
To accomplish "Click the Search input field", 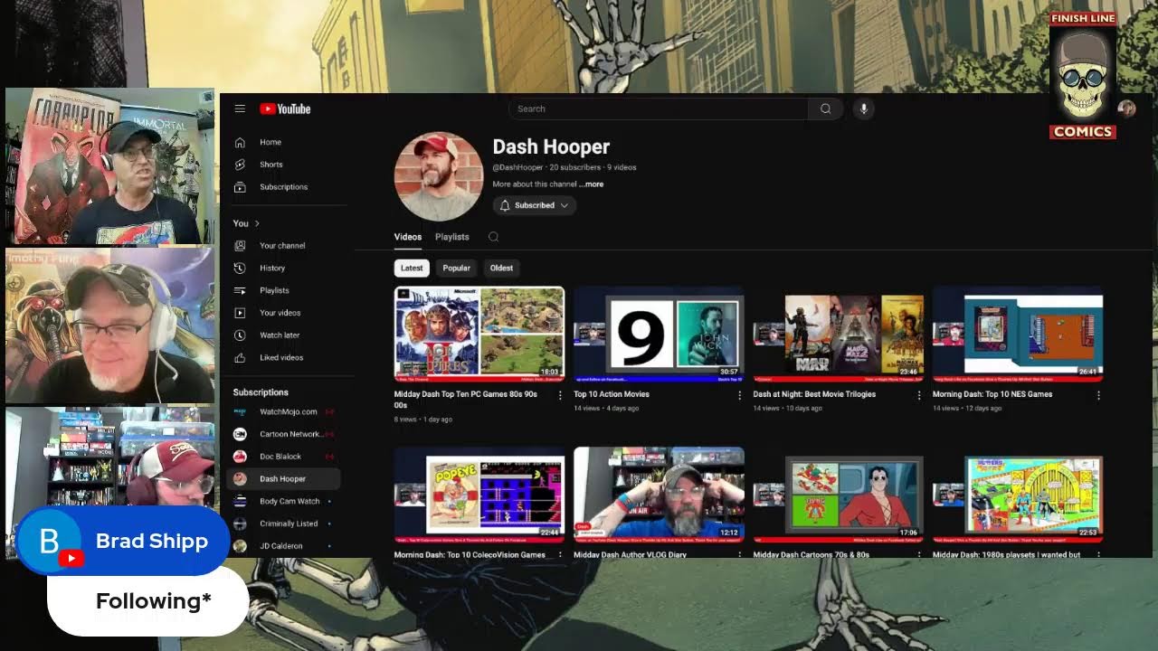I will click(659, 108).
